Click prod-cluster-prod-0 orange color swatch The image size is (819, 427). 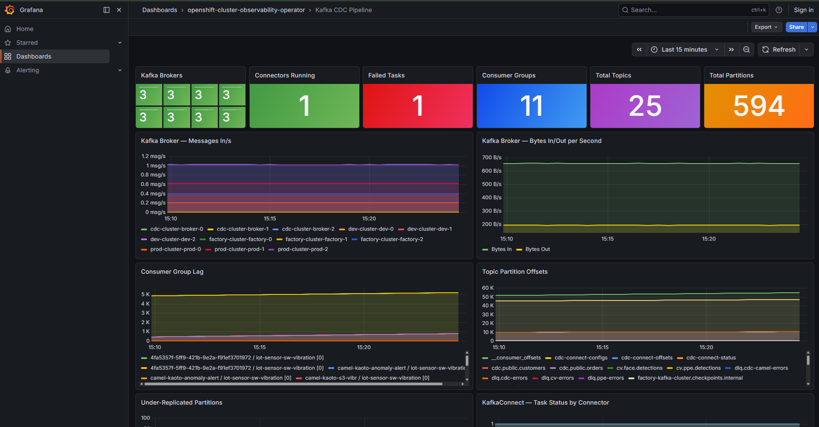144,249
